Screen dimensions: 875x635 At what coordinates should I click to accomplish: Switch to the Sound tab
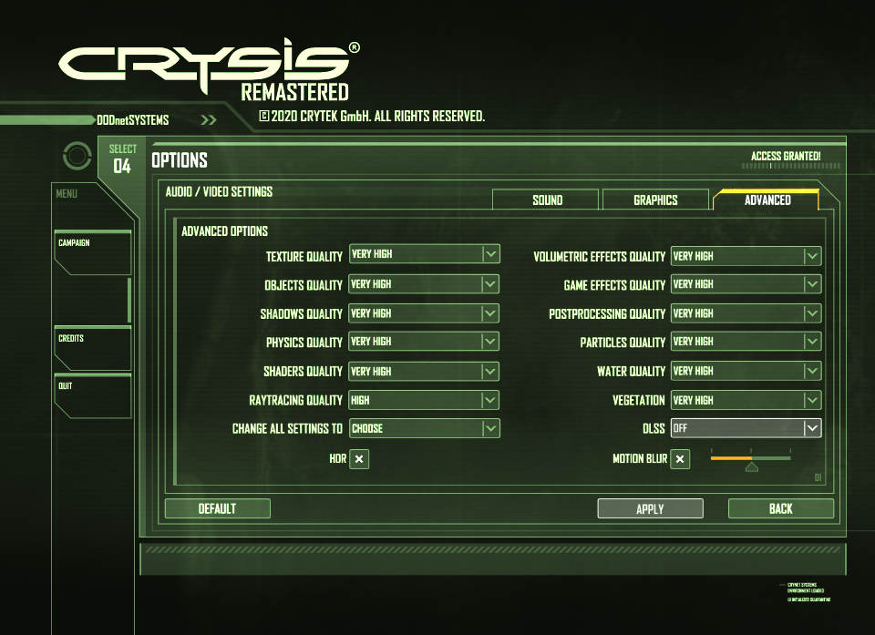pyautogui.click(x=545, y=200)
